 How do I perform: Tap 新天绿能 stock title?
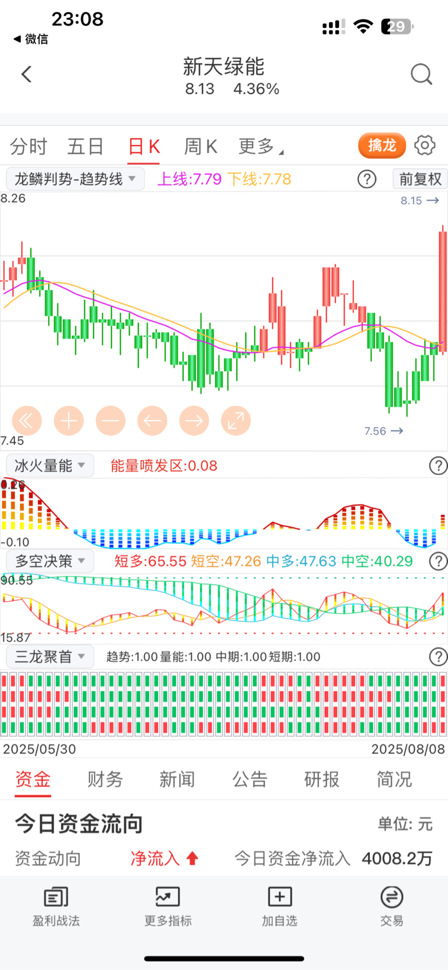224,67
